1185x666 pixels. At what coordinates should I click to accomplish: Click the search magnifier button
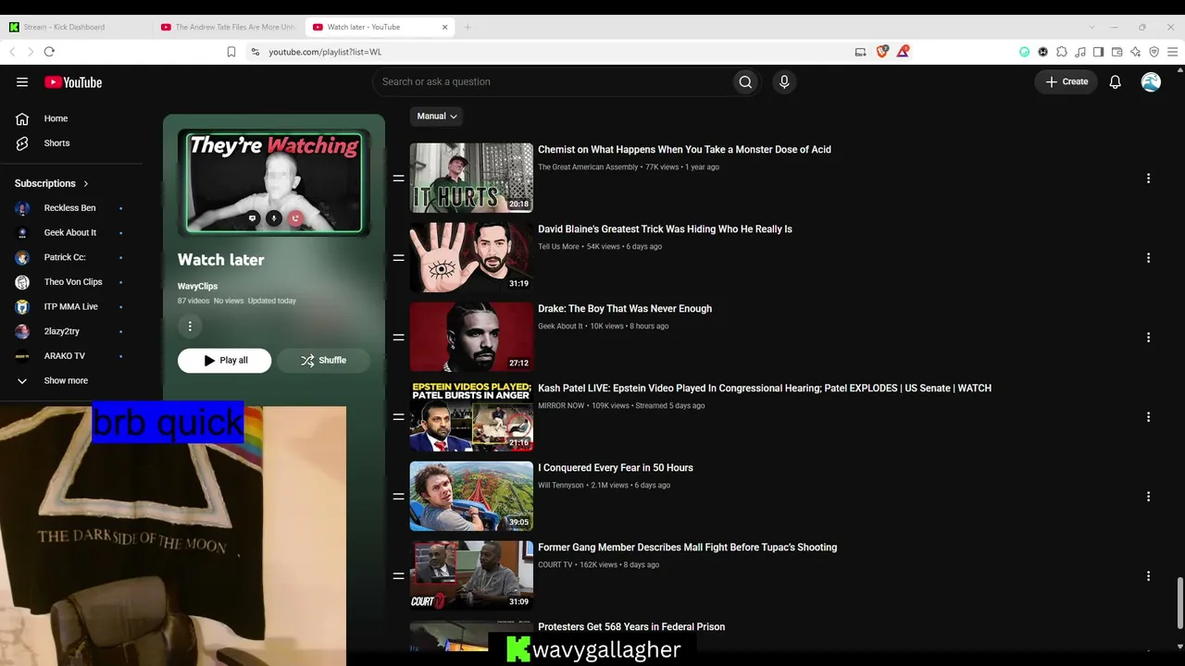coord(745,82)
